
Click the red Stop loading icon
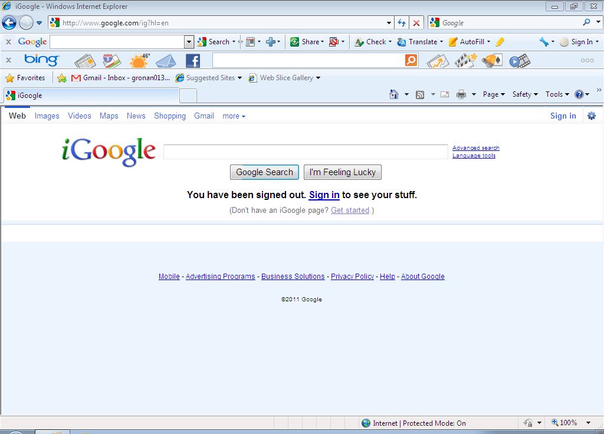click(416, 23)
